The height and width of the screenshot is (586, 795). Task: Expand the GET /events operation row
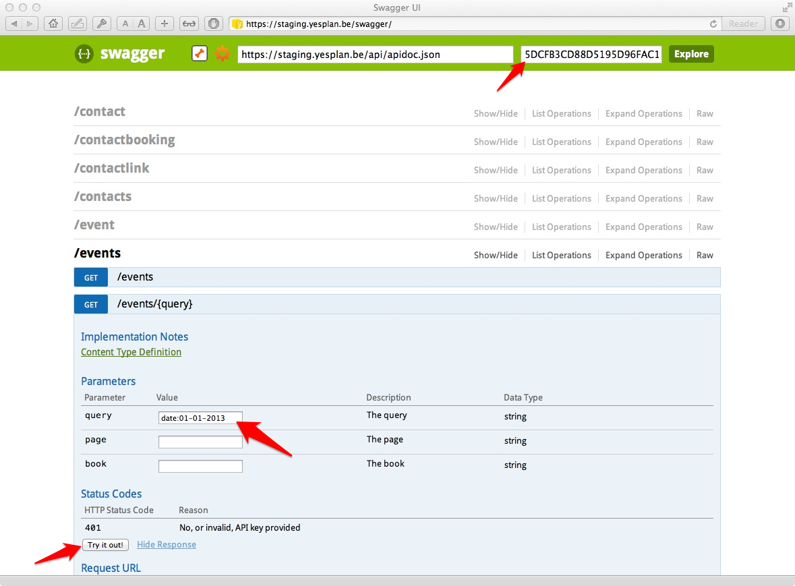[135, 277]
